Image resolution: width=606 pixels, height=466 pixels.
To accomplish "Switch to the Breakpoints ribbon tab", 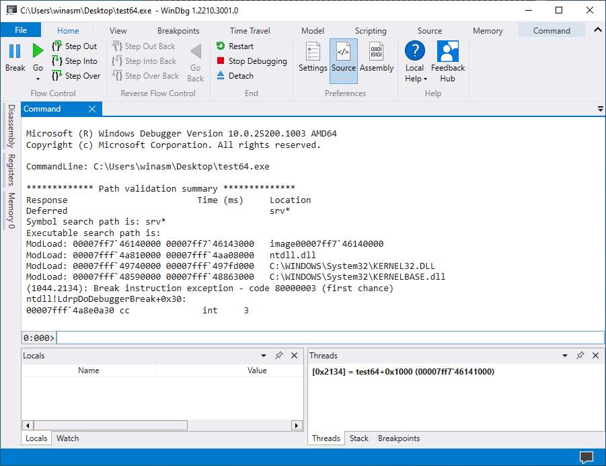I will [x=178, y=31].
